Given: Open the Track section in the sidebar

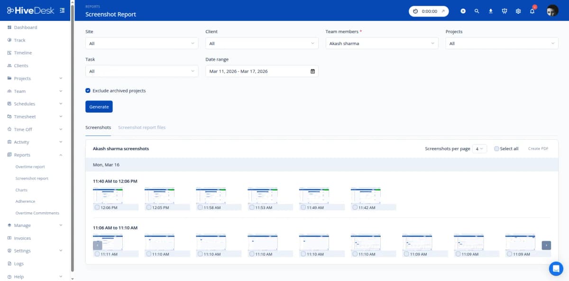Looking at the screenshot, I should pos(20,40).
